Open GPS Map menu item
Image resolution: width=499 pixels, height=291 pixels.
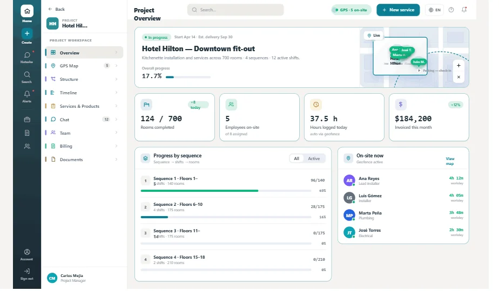pos(84,66)
